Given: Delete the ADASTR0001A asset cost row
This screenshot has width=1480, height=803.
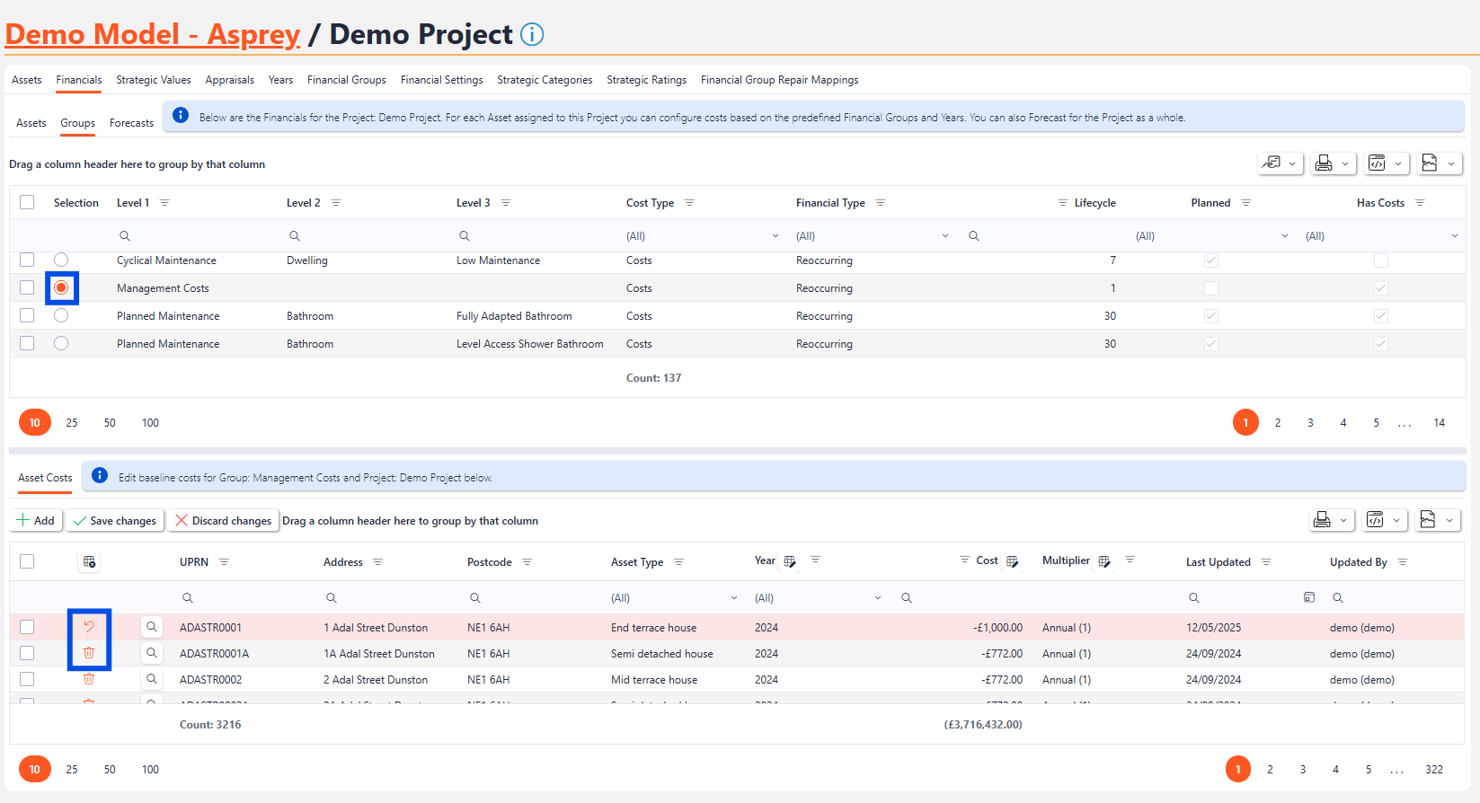Looking at the screenshot, I should pos(89,653).
